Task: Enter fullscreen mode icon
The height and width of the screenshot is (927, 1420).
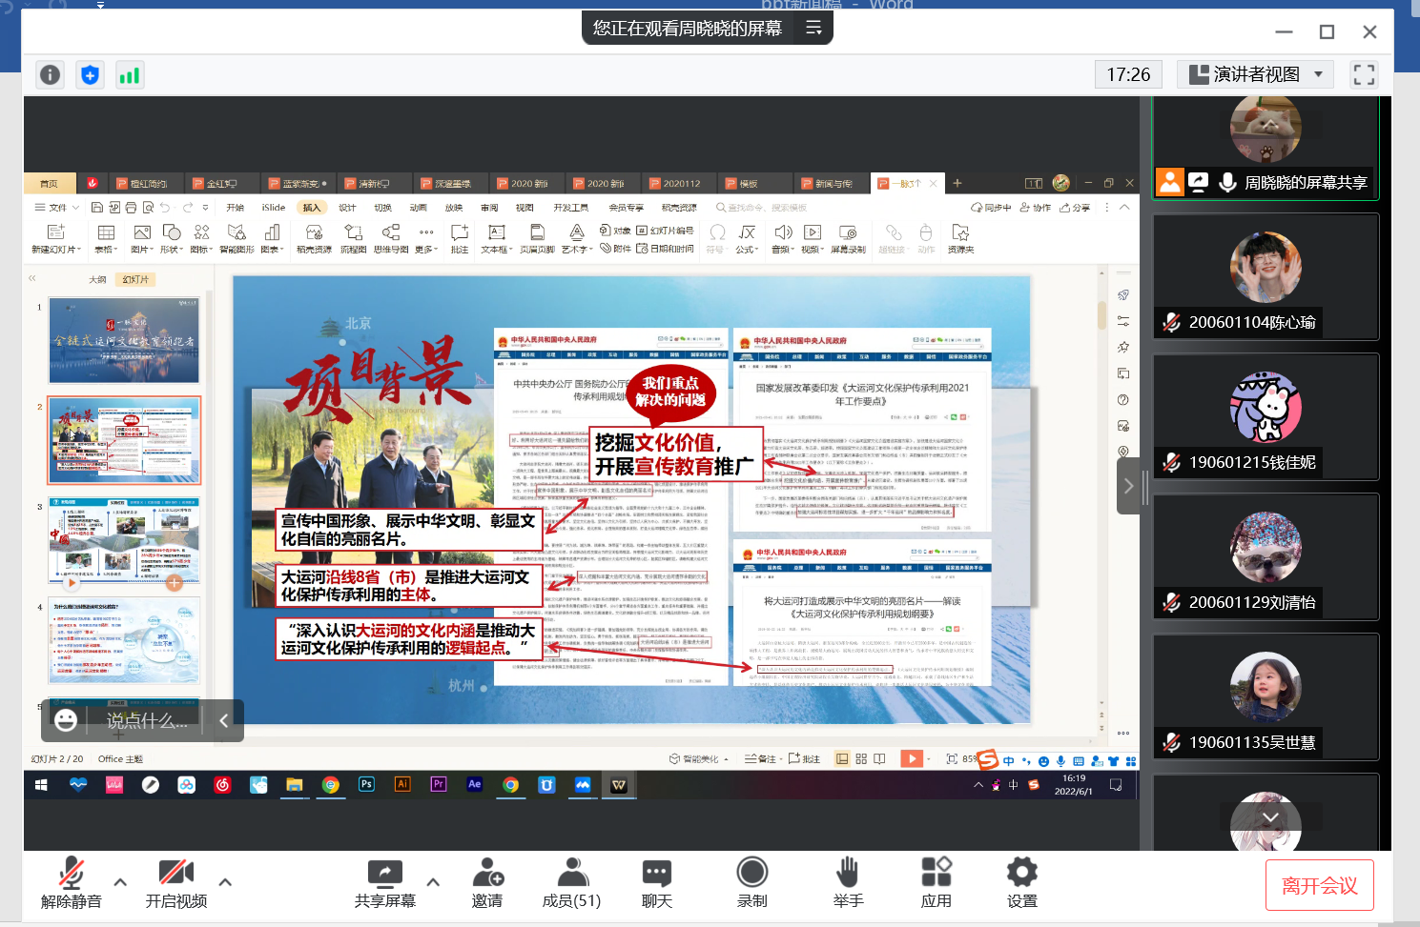Action: coord(1364,74)
